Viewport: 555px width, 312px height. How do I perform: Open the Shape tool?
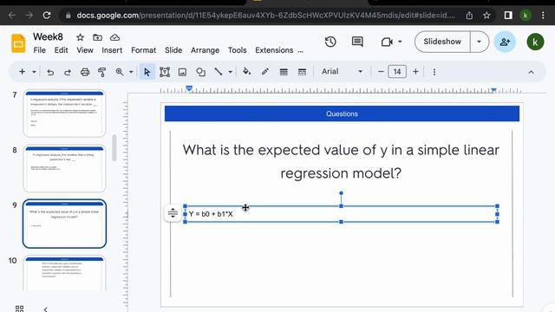200,72
